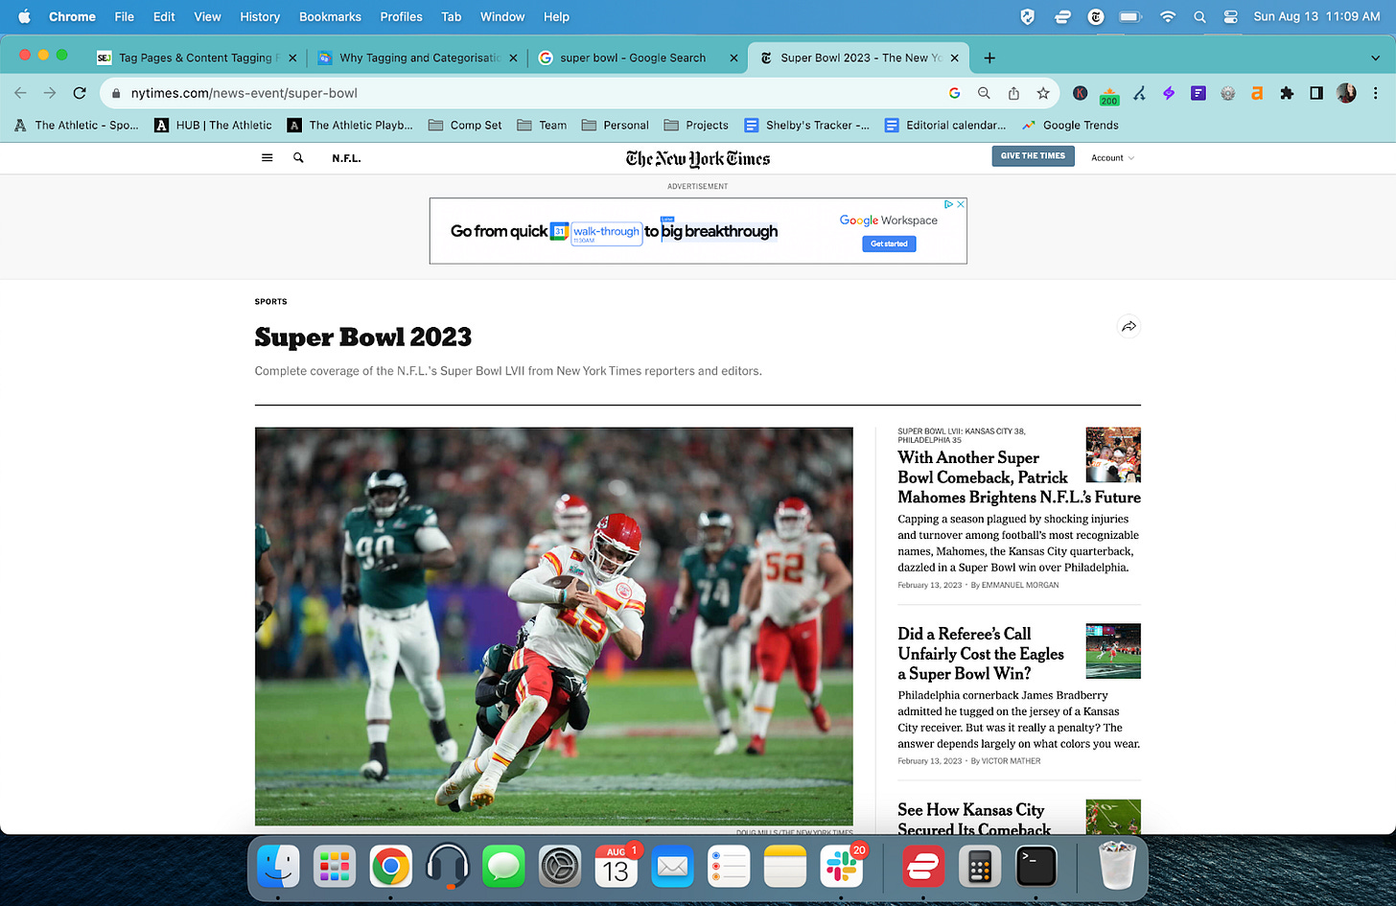Image resolution: width=1396 pixels, height=906 pixels.
Task: Open the Editorial calendar bookmark
Action: [x=945, y=125]
